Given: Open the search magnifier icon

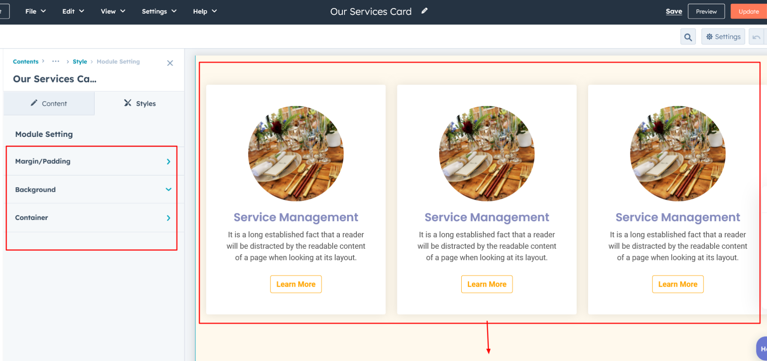Looking at the screenshot, I should pos(688,37).
